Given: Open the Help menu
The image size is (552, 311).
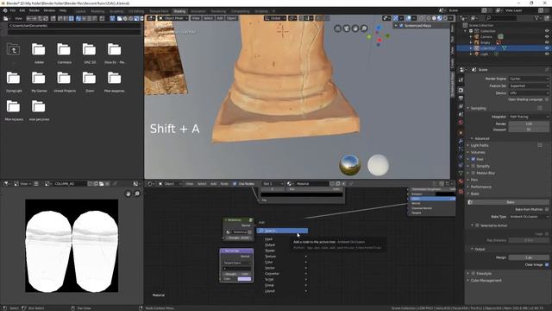Looking at the screenshot, I should tap(63, 10).
